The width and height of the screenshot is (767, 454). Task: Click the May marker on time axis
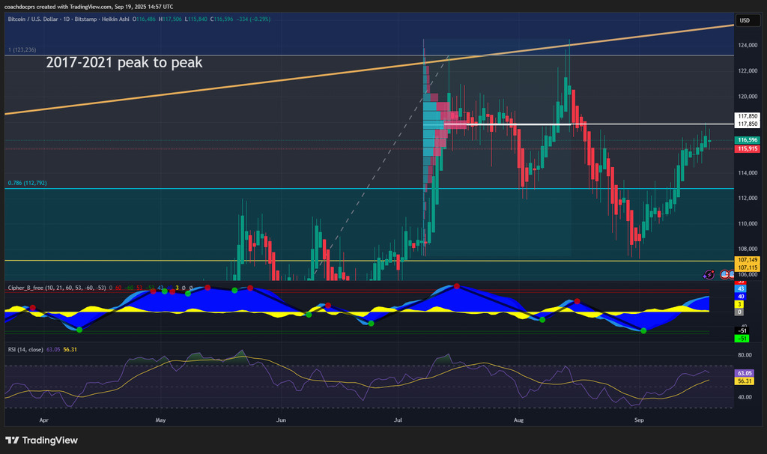[160, 422]
